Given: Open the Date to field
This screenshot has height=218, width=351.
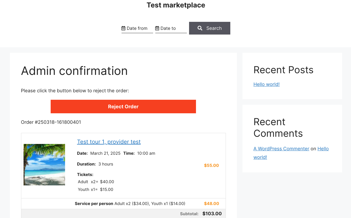Looking at the screenshot, I should pyautogui.click(x=171, y=28).
